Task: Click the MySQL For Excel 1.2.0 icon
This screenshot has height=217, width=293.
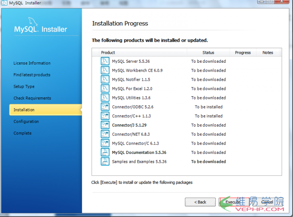Action: click(x=105, y=88)
